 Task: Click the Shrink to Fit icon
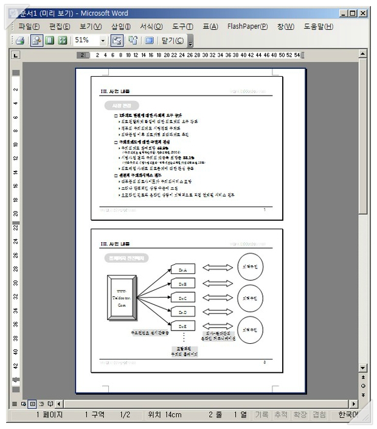[133, 41]
